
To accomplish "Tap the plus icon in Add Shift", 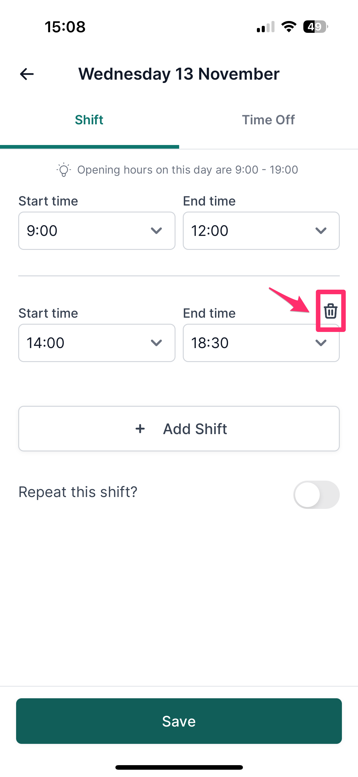I will coord(140,429).
